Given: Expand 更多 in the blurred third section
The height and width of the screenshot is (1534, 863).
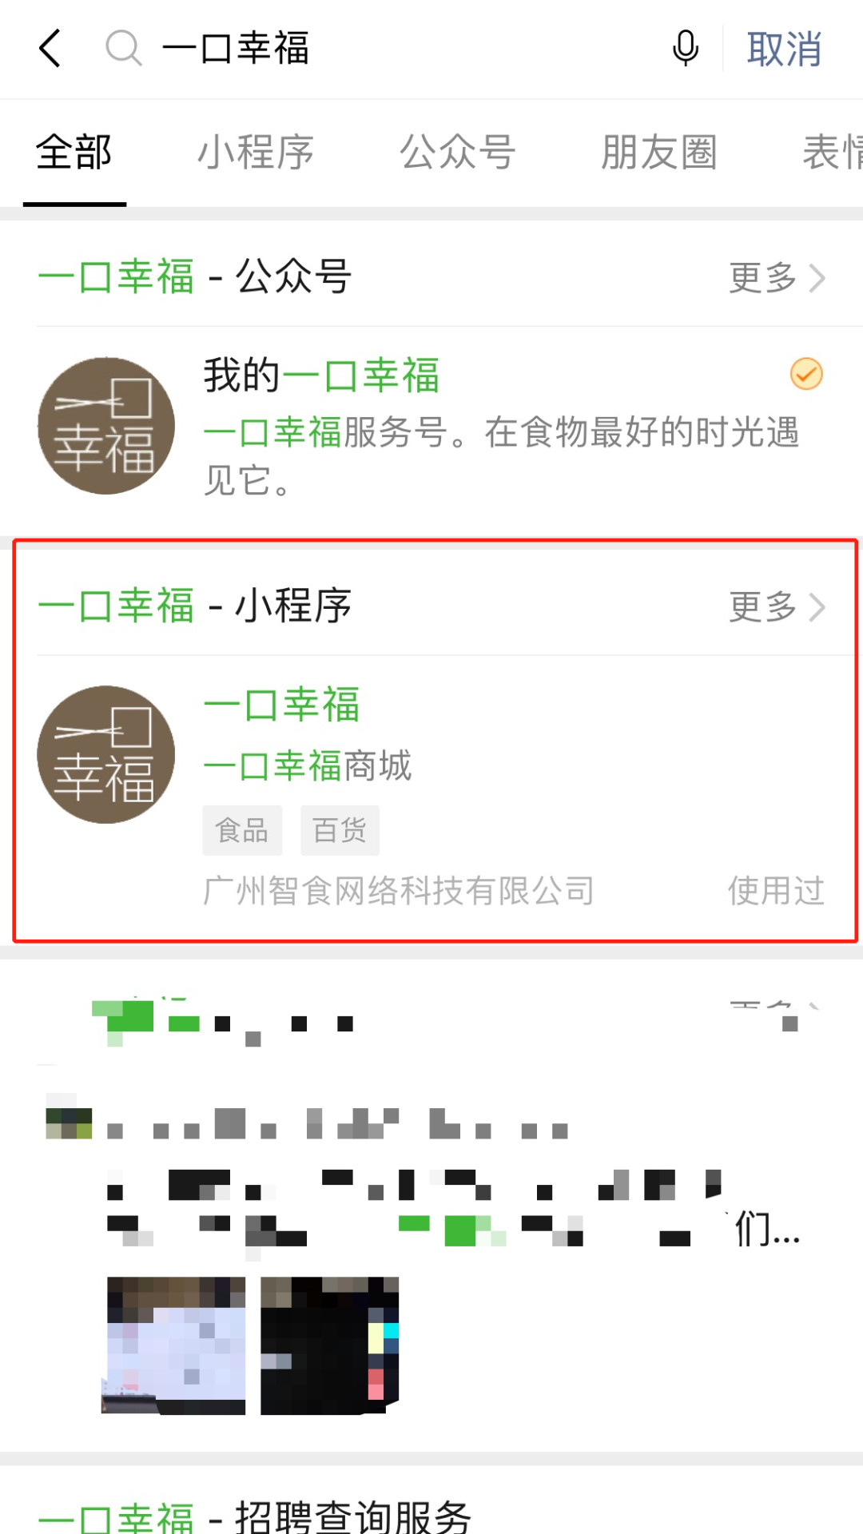Looking at the screenshot, I should coord(777,1013).
